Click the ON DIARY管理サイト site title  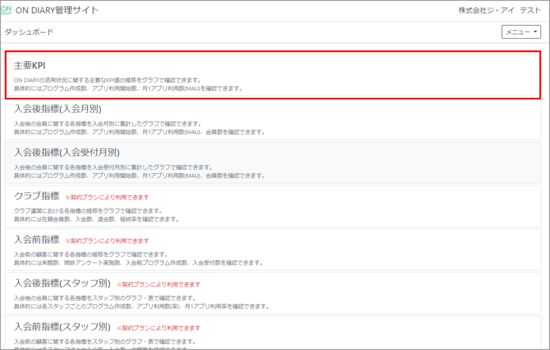point(61,11)
